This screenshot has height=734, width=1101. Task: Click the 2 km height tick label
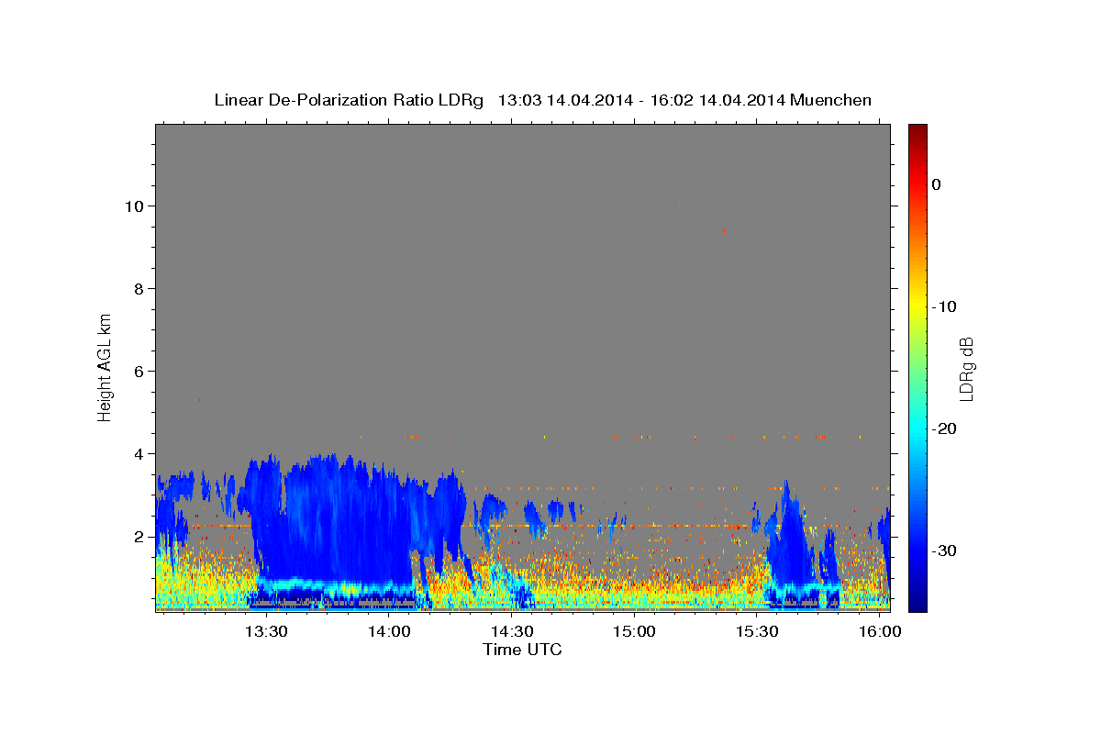click(138, 536)
